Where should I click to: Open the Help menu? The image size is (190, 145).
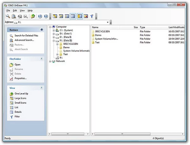point(30,10)
